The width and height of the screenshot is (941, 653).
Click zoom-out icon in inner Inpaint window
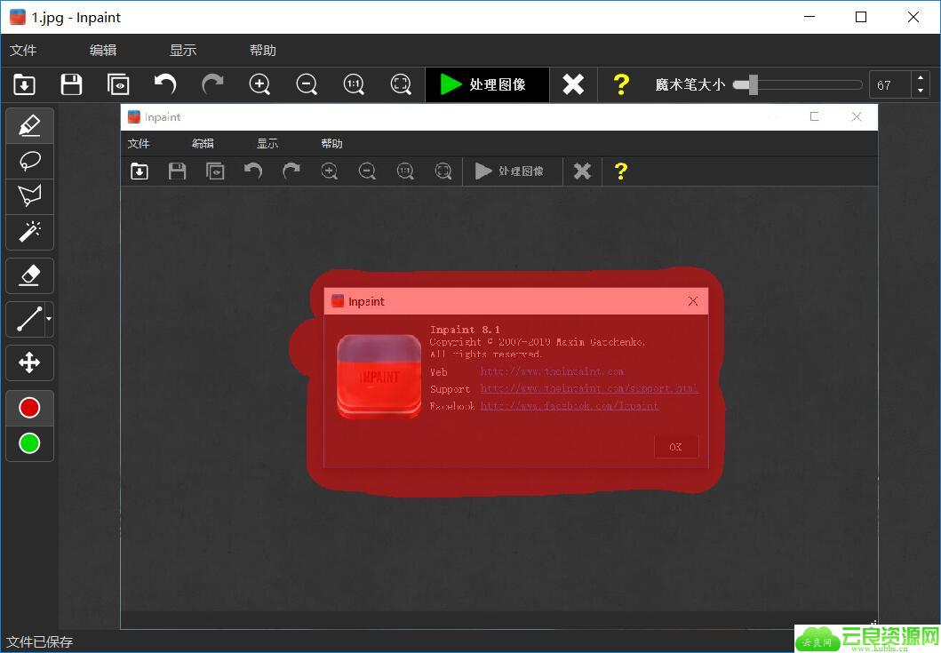tap(367, 171)
